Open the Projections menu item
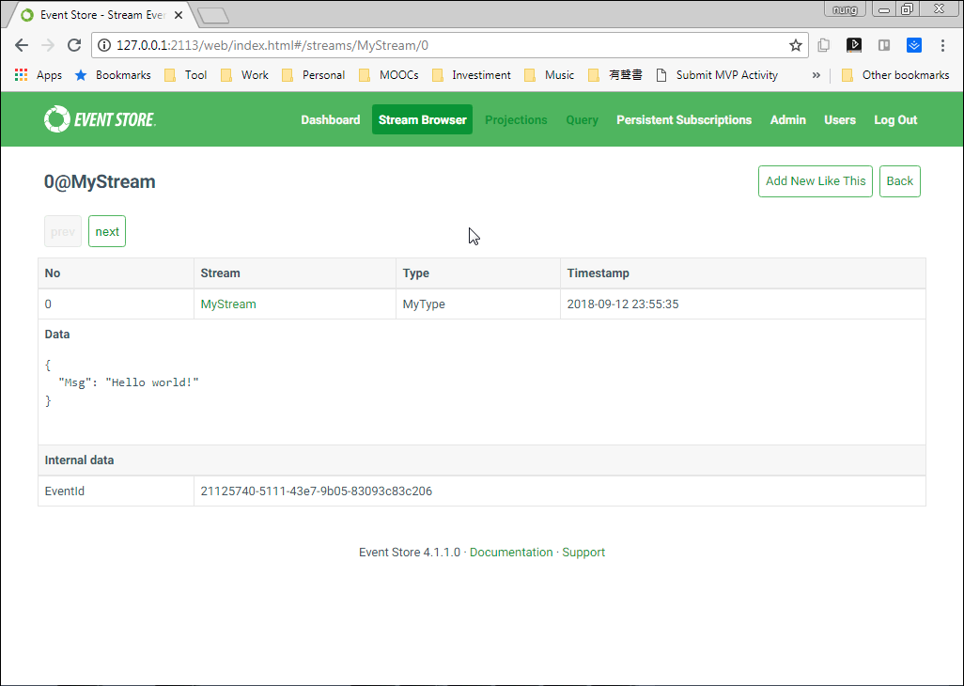Viewport: 964px width, 686px height. click(x=516, y=120)
